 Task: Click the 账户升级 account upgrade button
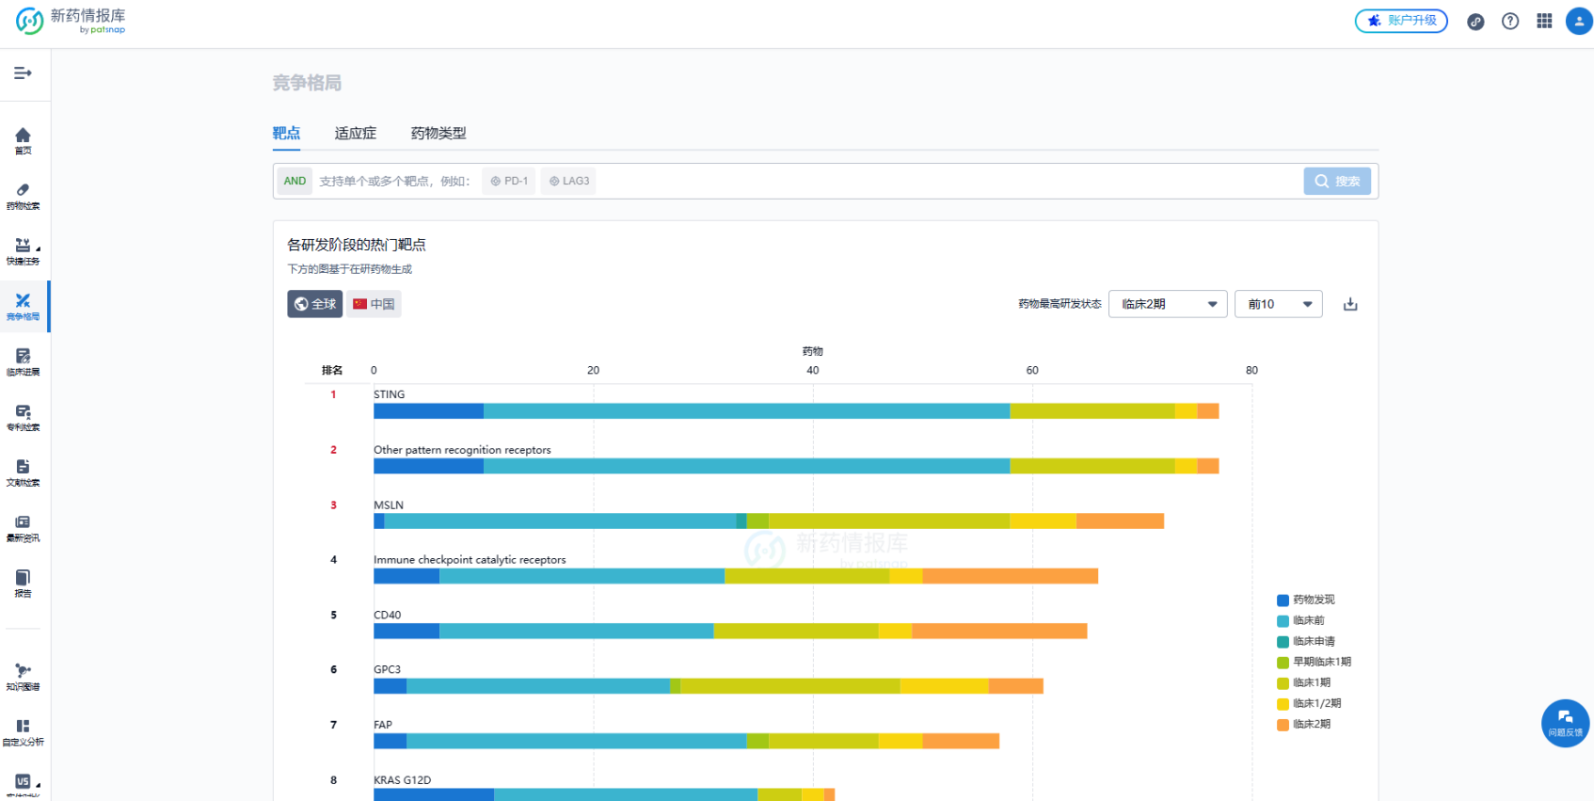coord(1401,21)
